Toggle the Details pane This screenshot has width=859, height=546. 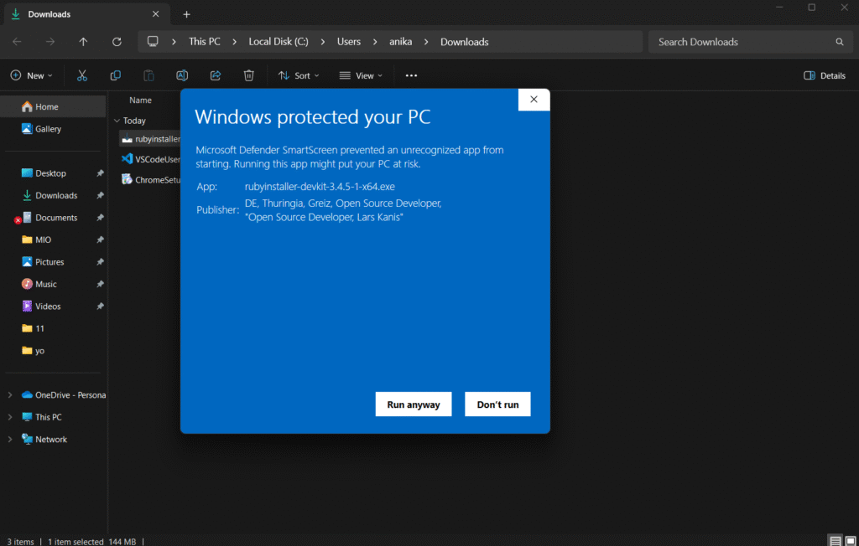[x=825, y=75]
